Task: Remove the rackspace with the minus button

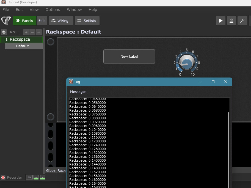Action: click(32, 32)
